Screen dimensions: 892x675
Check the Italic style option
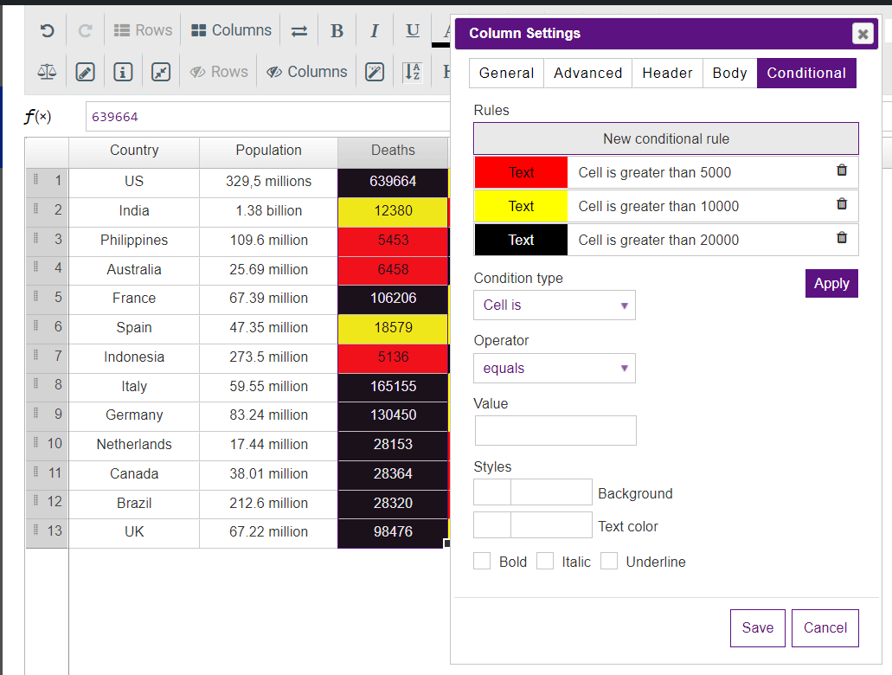pos(545,560)
